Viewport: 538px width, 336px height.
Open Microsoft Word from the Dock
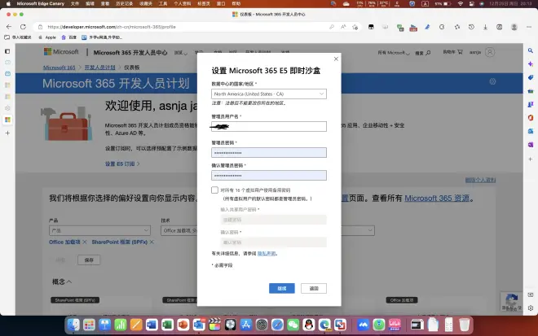(152, 325)
